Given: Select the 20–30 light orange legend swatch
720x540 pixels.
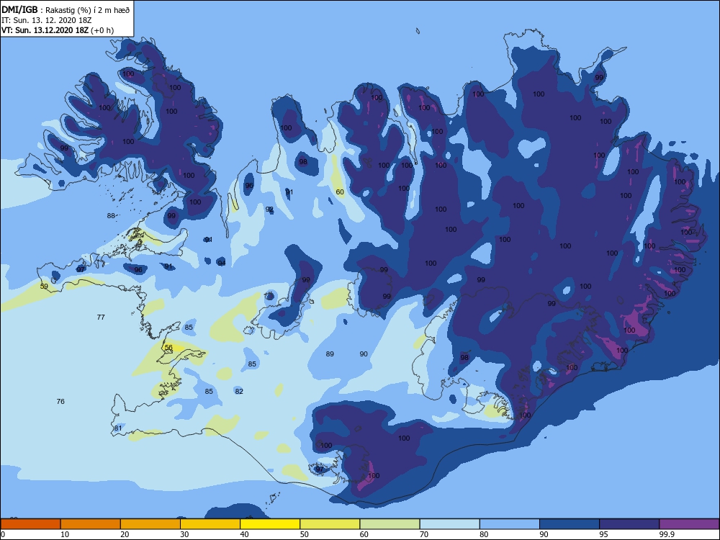Looking at the screenshot, I should (150, 524).
